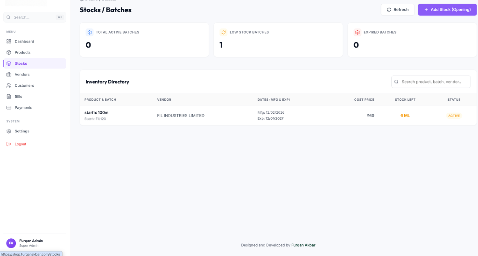
Task: Click the Refresh button
Action: pyautogui.click(x=398, y=10)
